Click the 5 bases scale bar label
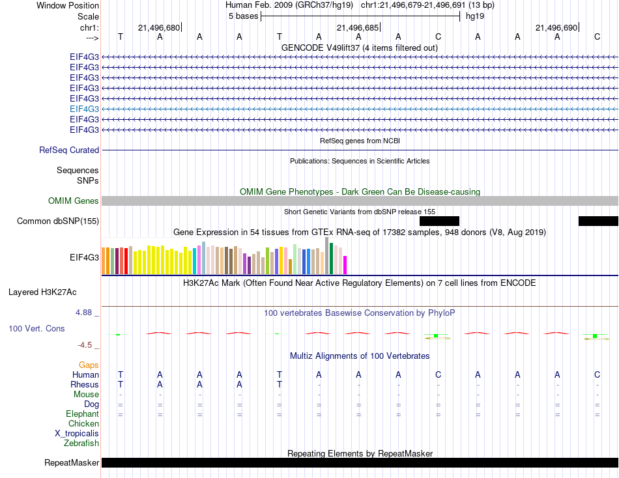Screen dimensions: 619x478 point(243,16)
